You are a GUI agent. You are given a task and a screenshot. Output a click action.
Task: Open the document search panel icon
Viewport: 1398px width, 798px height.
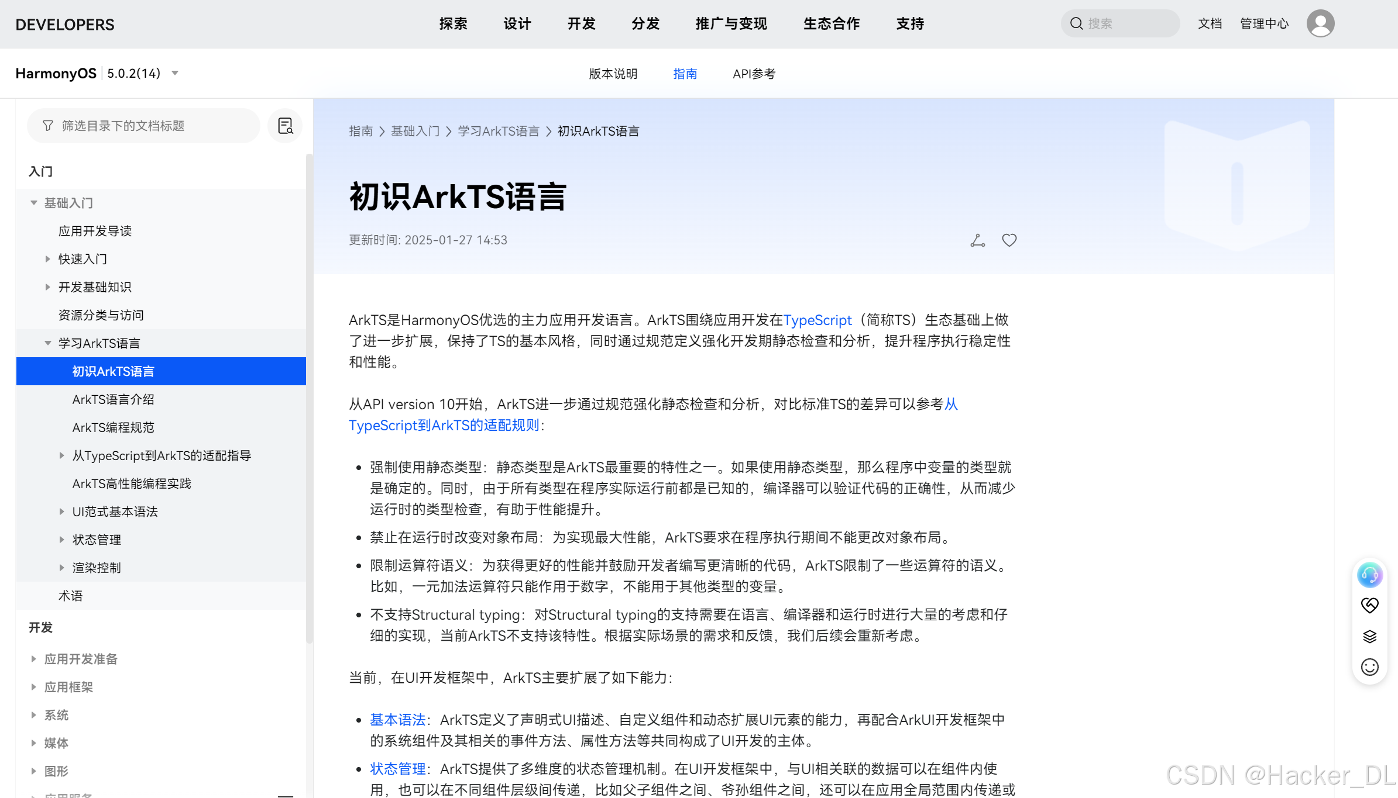coord(285,126)
